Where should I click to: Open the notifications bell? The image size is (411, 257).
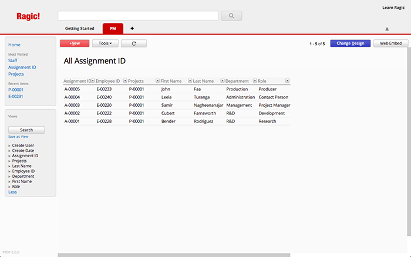coord(387,29)
